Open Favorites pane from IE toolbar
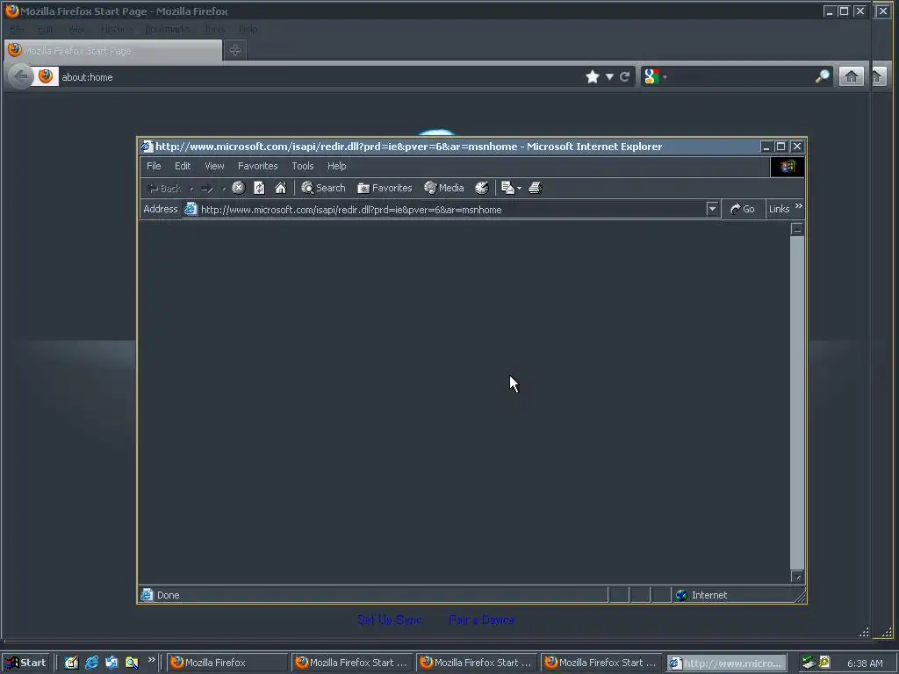Screen dimensions: 899x674 pos(385,188)
